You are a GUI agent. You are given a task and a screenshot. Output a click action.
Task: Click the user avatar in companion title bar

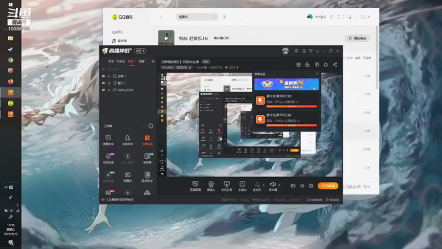pyautogui.click(x=285, y=51)
